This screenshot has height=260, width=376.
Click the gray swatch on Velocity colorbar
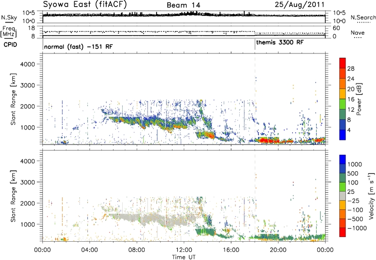point(343,196)
